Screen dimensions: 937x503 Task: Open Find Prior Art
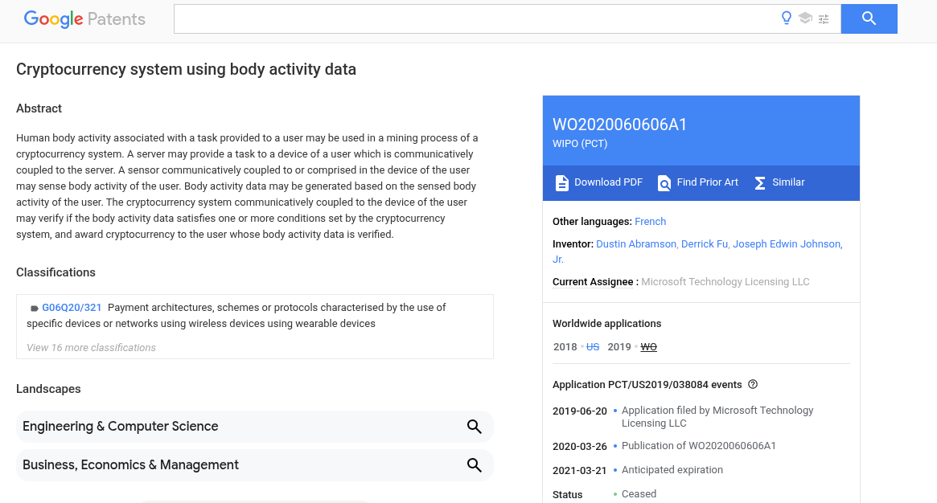click(698, 182)
